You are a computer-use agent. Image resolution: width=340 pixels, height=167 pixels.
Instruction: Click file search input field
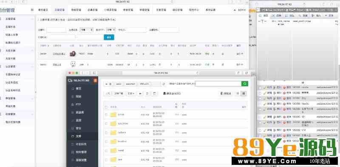pyautogui.click(x=218, y=84)
